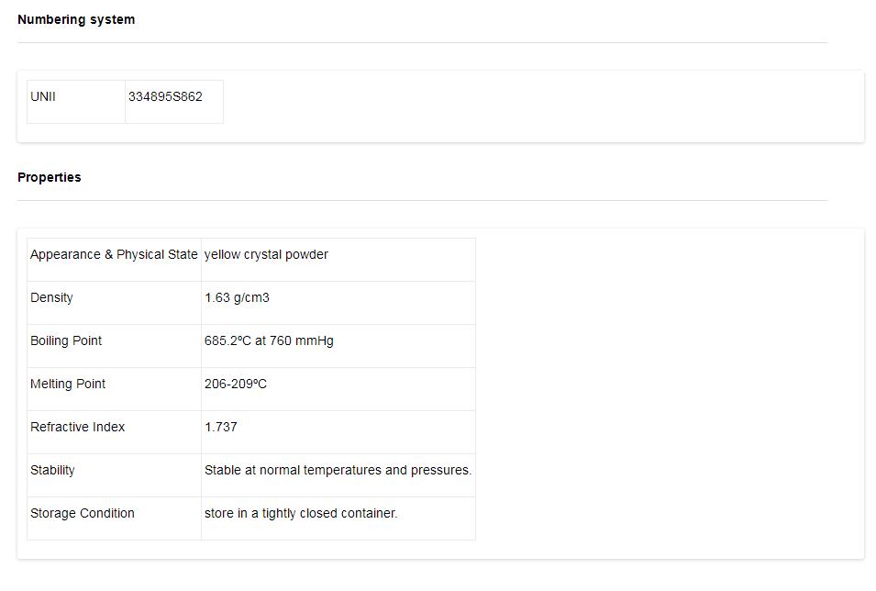Select the Storage Condition label
Image resolution: width=876 pixels, height=591 pixels.
click(83, 514)
